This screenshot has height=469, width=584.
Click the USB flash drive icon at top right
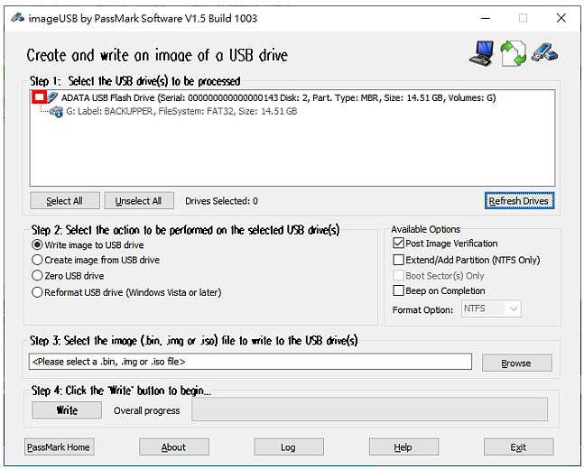coord(544,51)
